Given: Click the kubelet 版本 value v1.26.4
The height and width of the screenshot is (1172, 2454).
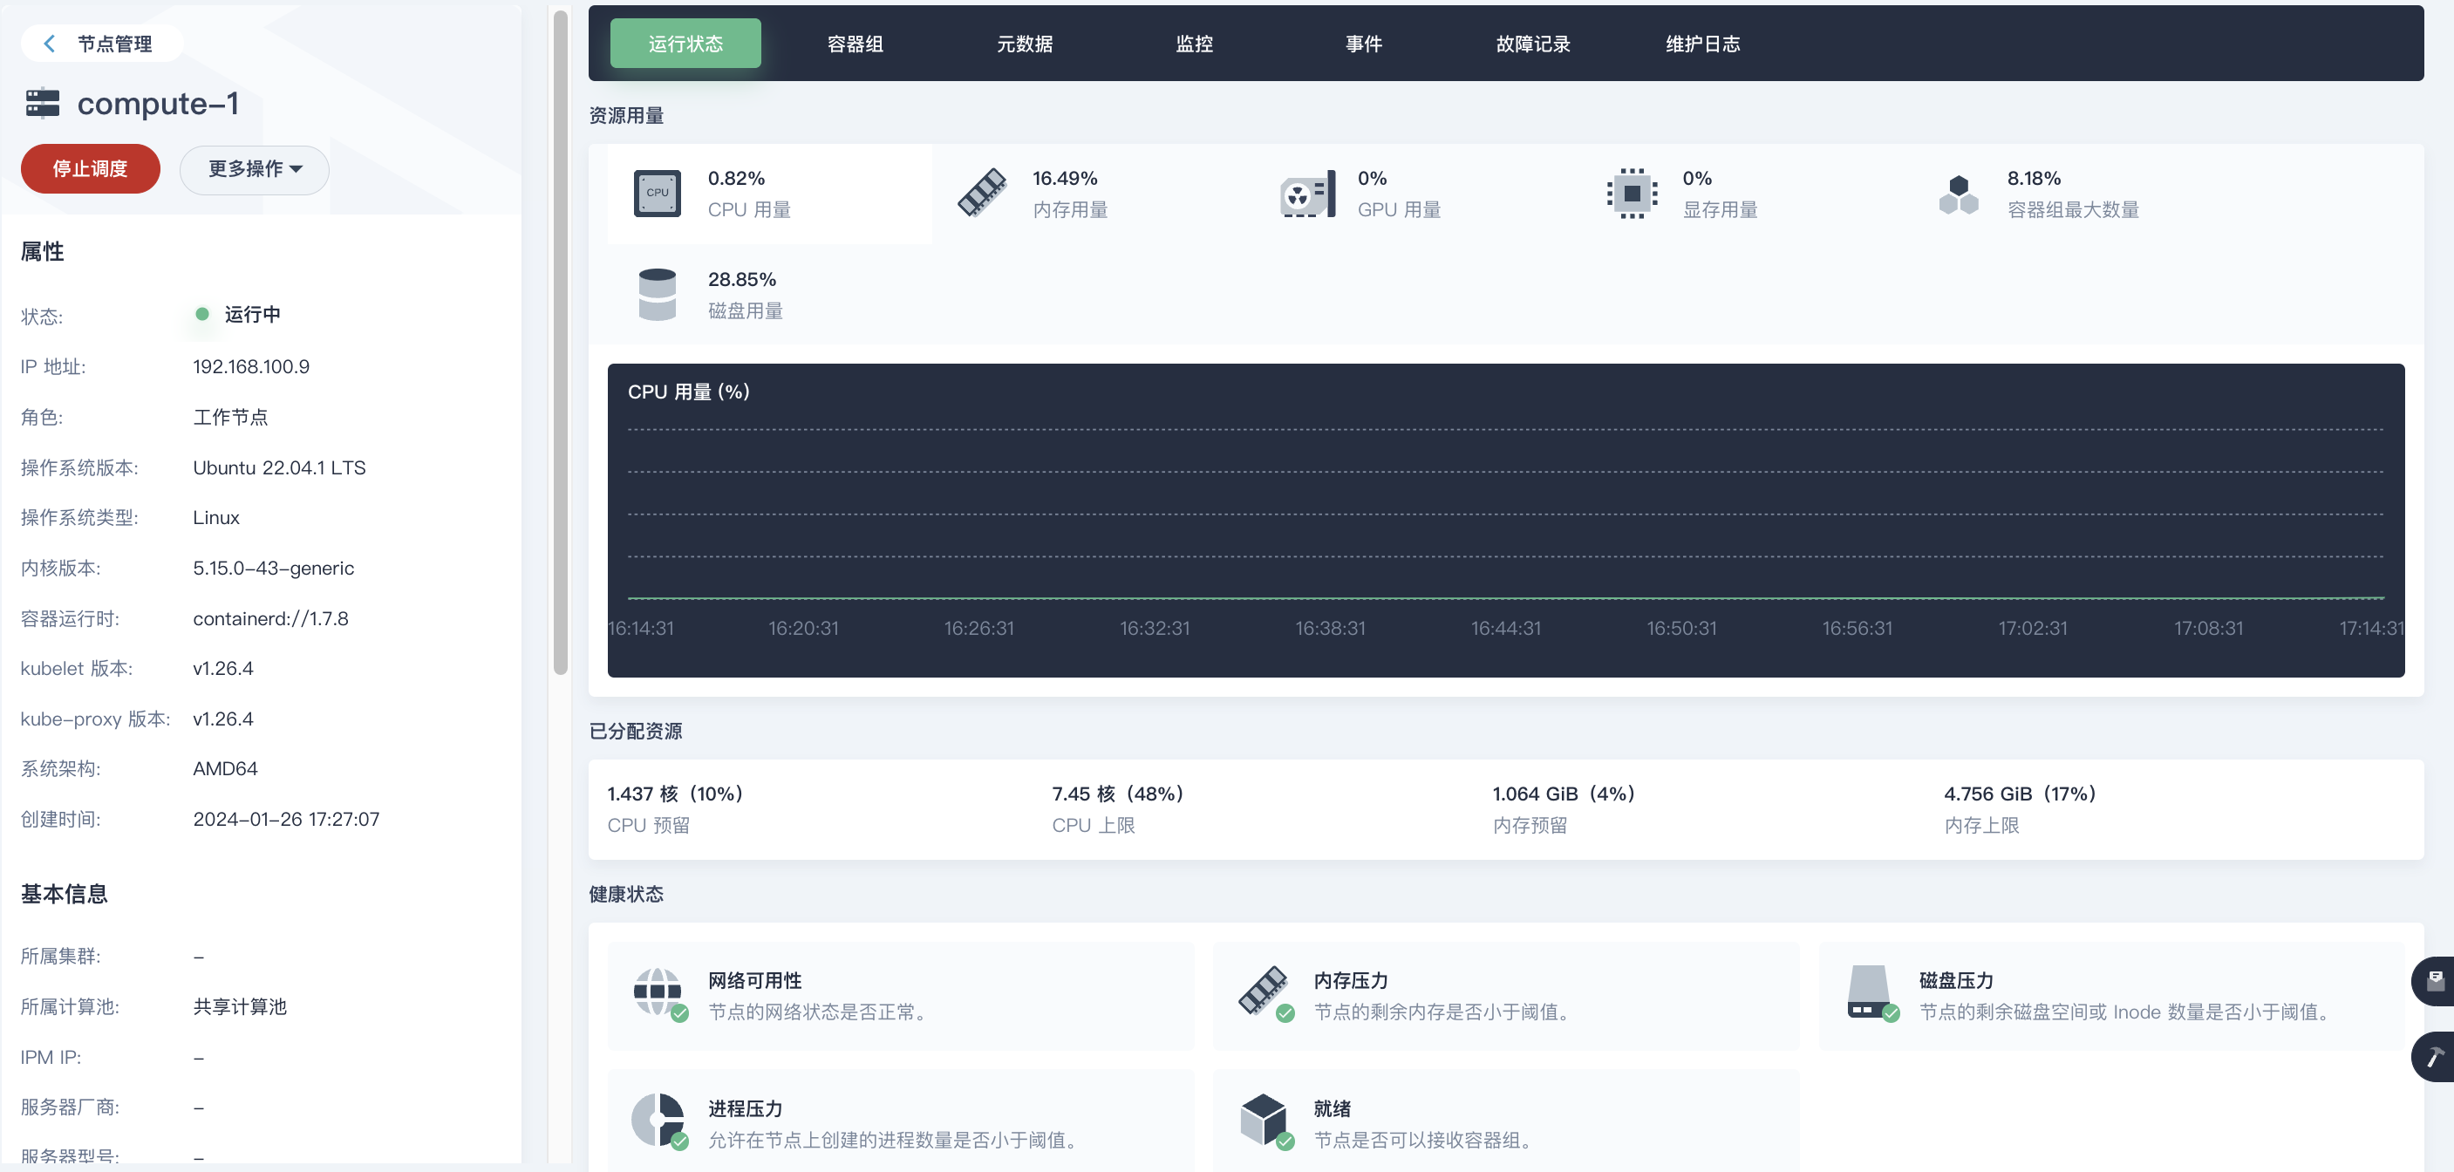Looking at the screenshot, I should point(223,669).
